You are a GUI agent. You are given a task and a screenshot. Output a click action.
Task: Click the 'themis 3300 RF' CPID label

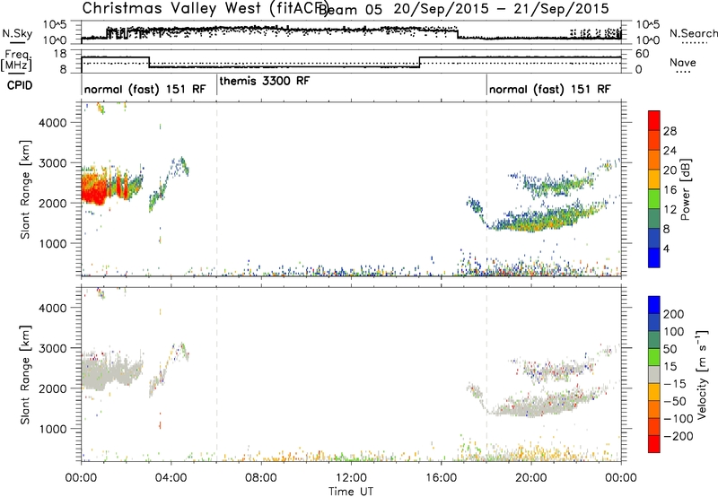click(x=265, y=81)
